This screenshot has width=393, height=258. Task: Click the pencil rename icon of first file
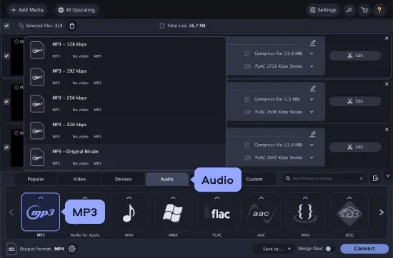tap(312, 43)
